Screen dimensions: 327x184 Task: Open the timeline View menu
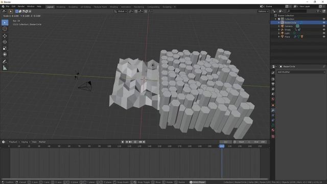(x=34, y=142)
